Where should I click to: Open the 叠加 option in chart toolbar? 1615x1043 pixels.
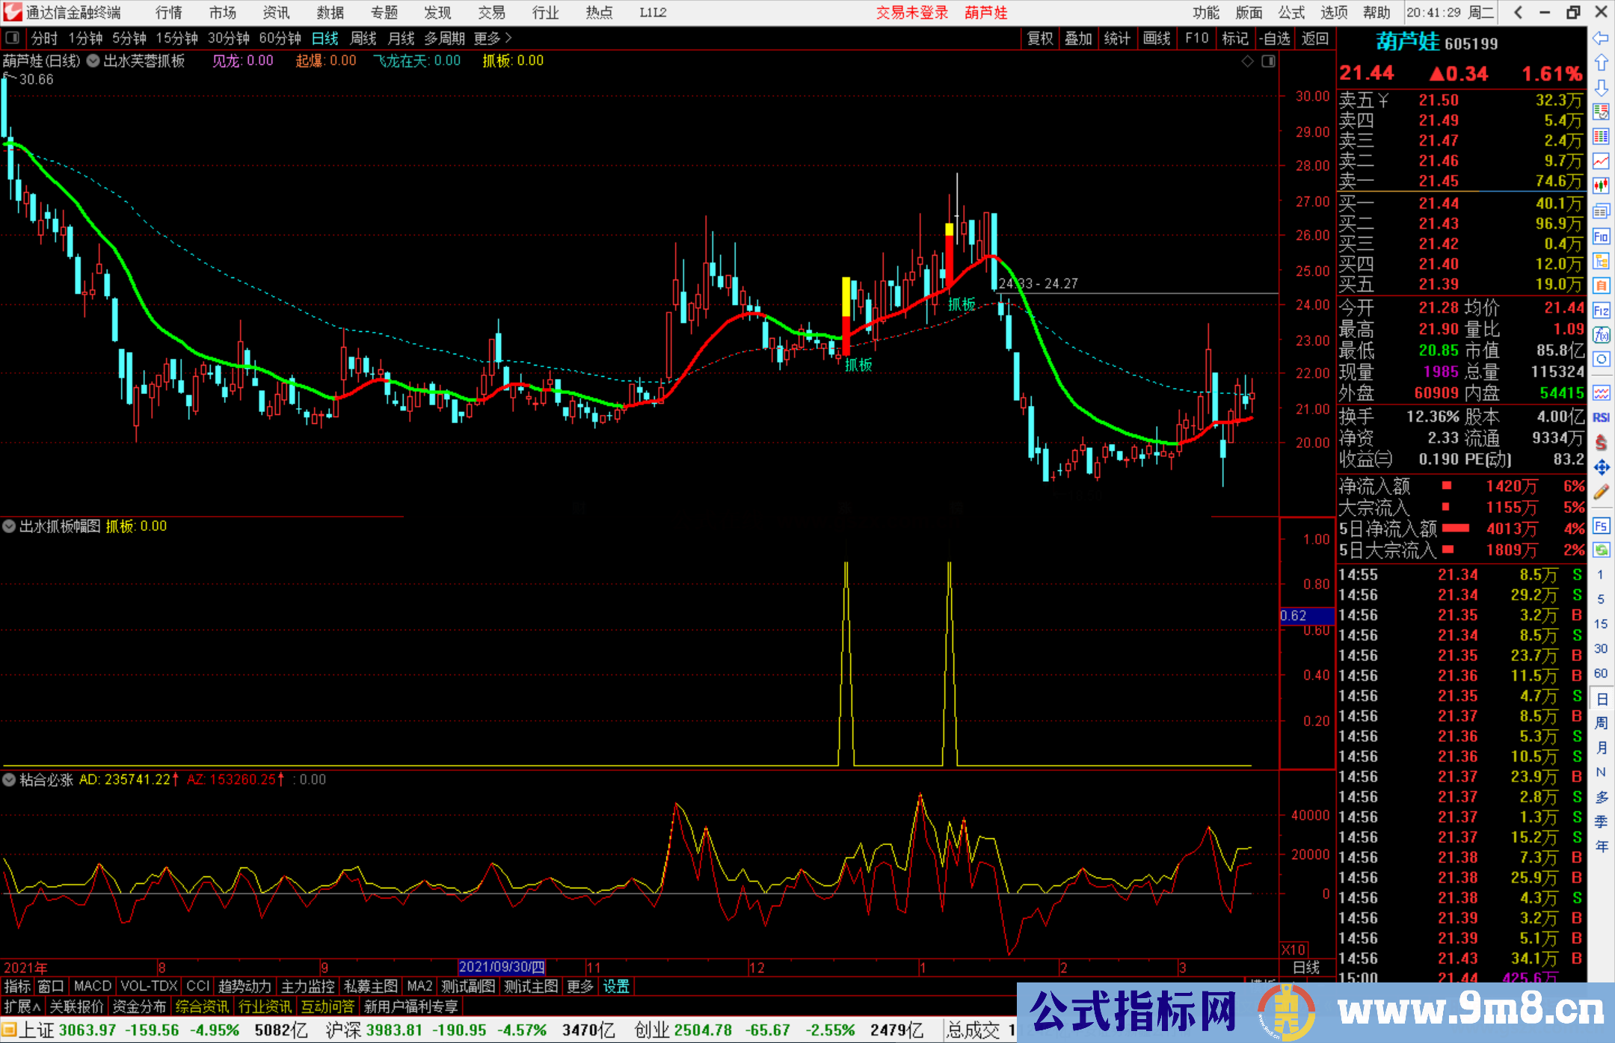[x=1079, y=38]
